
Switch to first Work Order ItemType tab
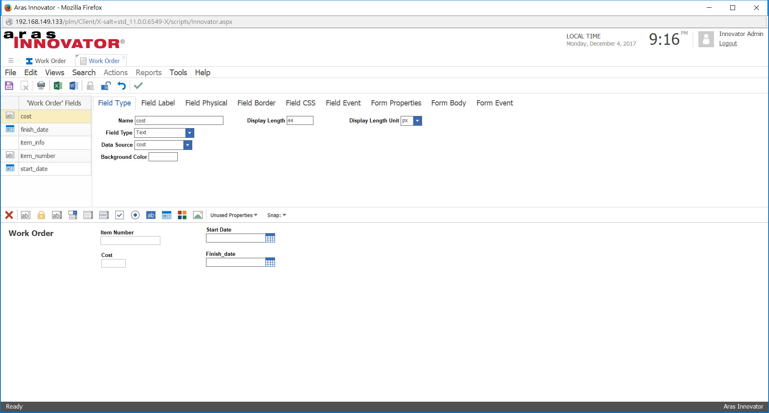point(46,61)
